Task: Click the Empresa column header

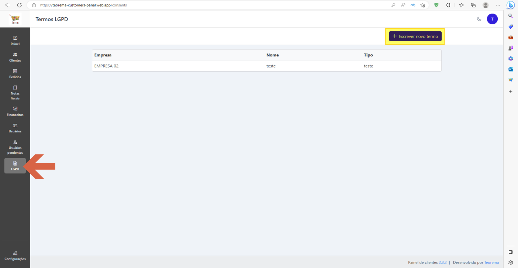Action: pos(103,55)
